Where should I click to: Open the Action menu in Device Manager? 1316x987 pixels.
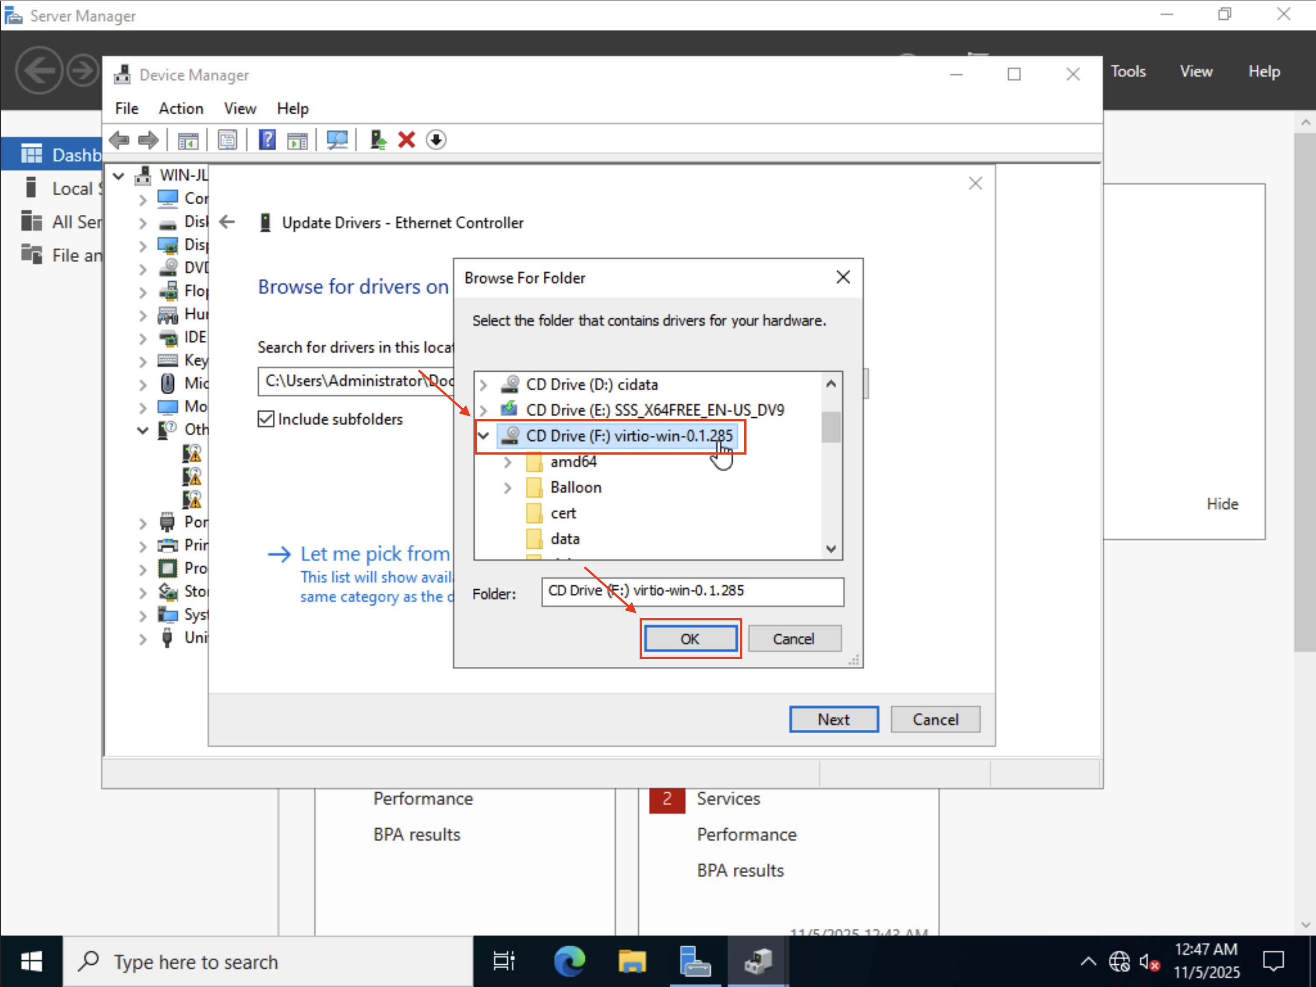(x=180, y=108)
